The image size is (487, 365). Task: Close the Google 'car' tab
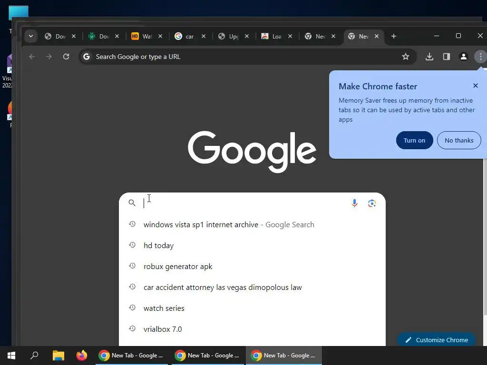point(204,36)
